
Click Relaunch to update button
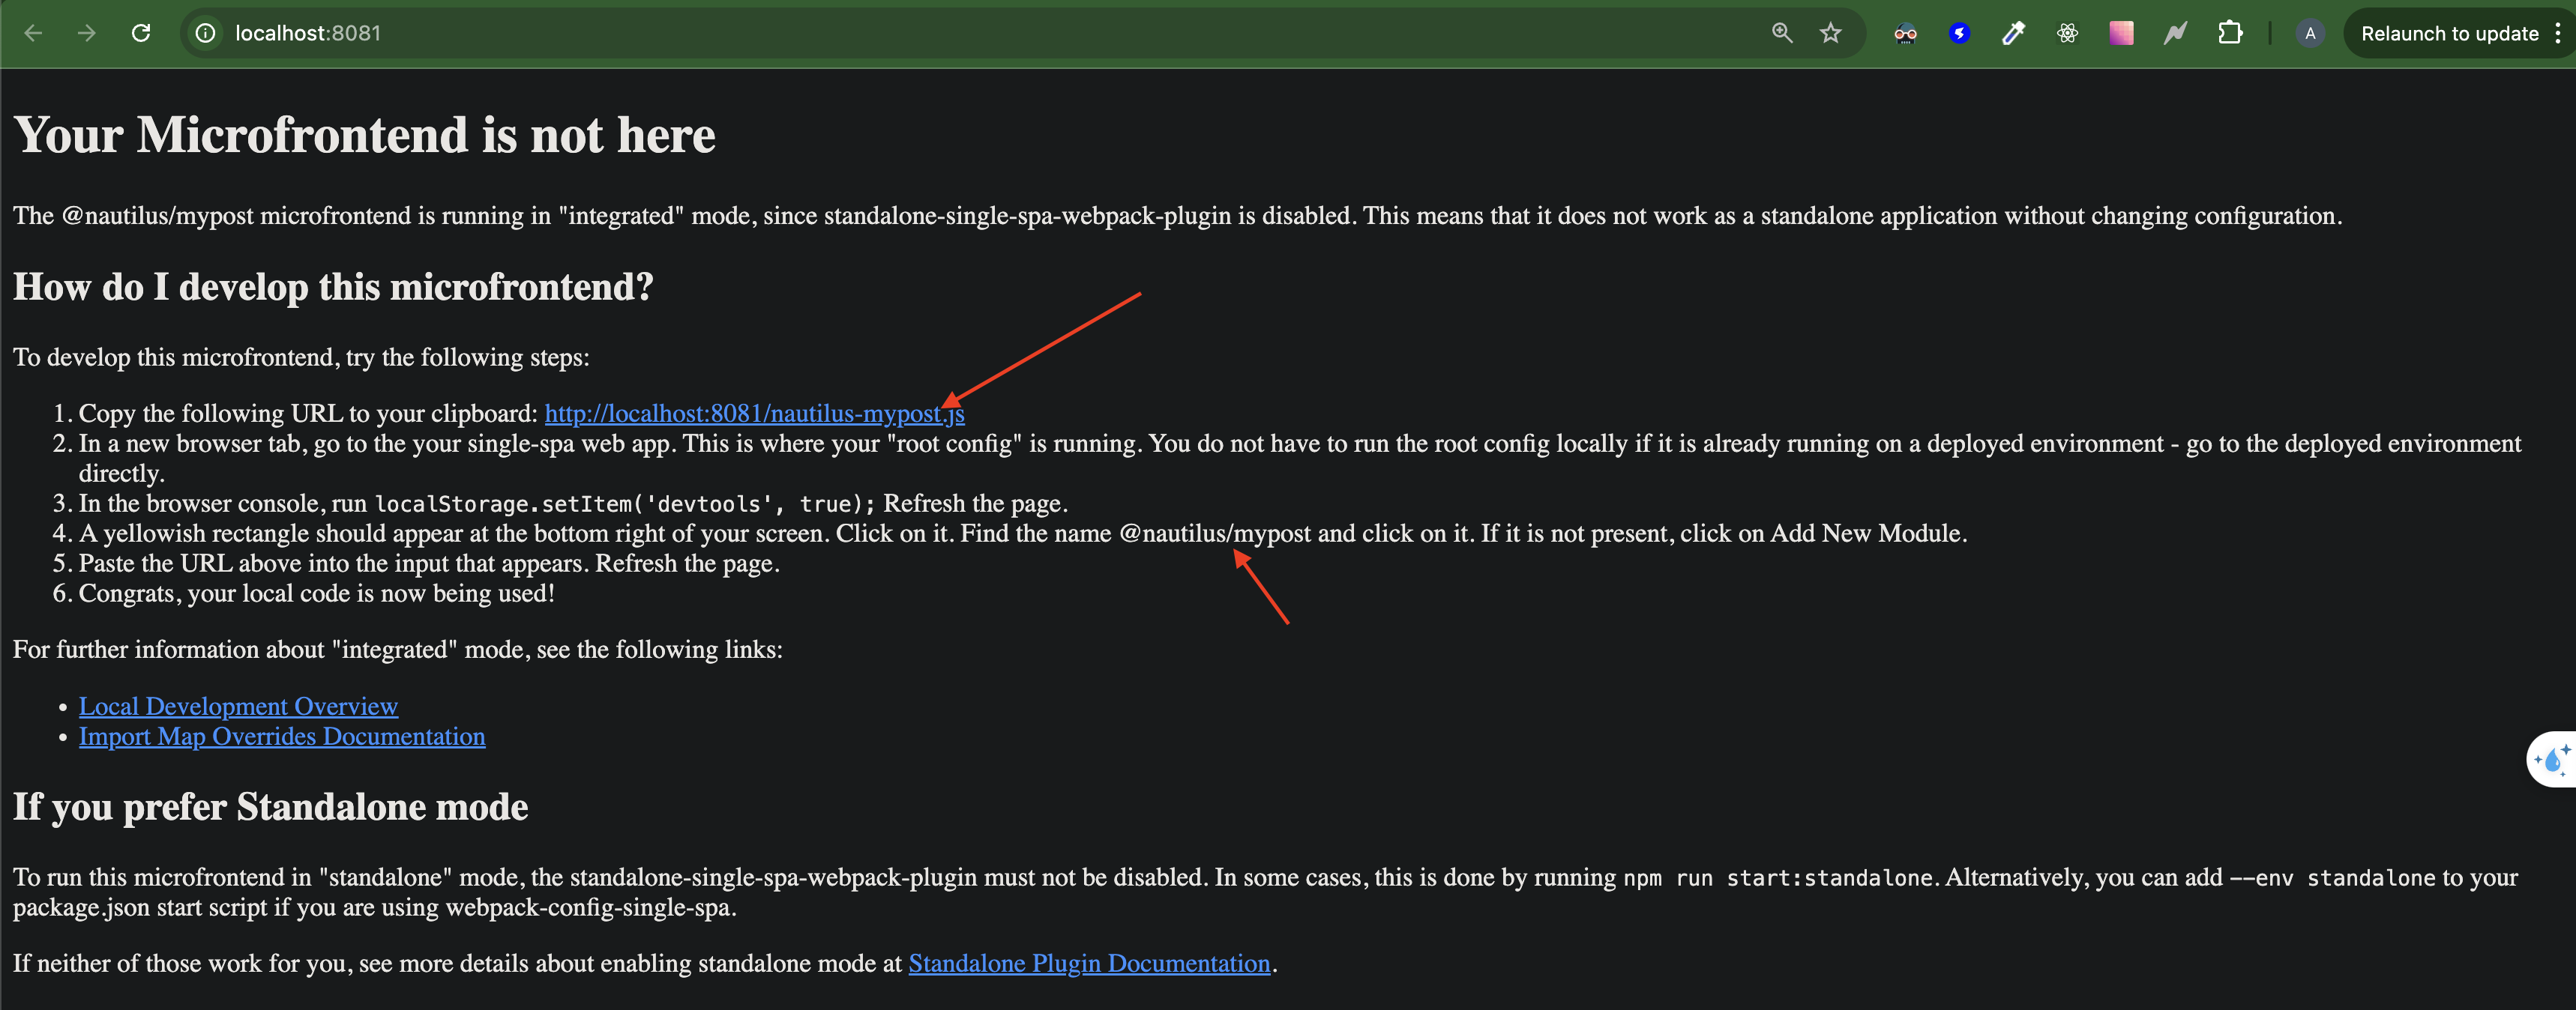[2448, 33]
